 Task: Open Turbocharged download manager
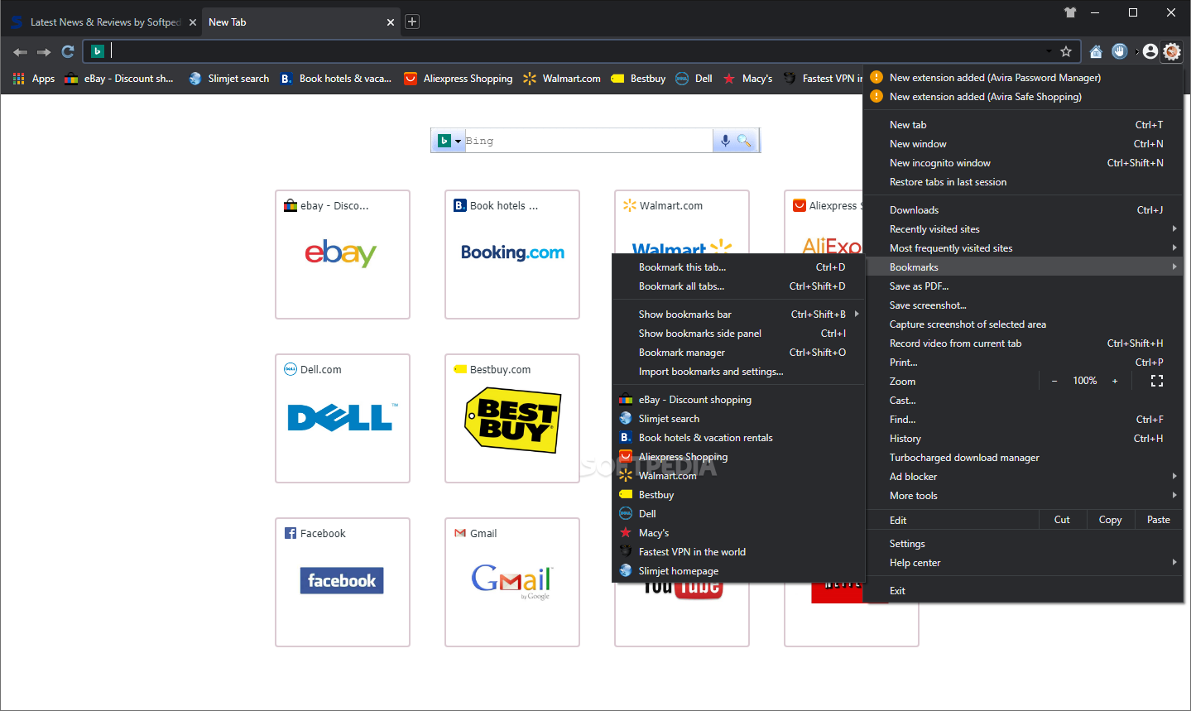[1025, 458]
